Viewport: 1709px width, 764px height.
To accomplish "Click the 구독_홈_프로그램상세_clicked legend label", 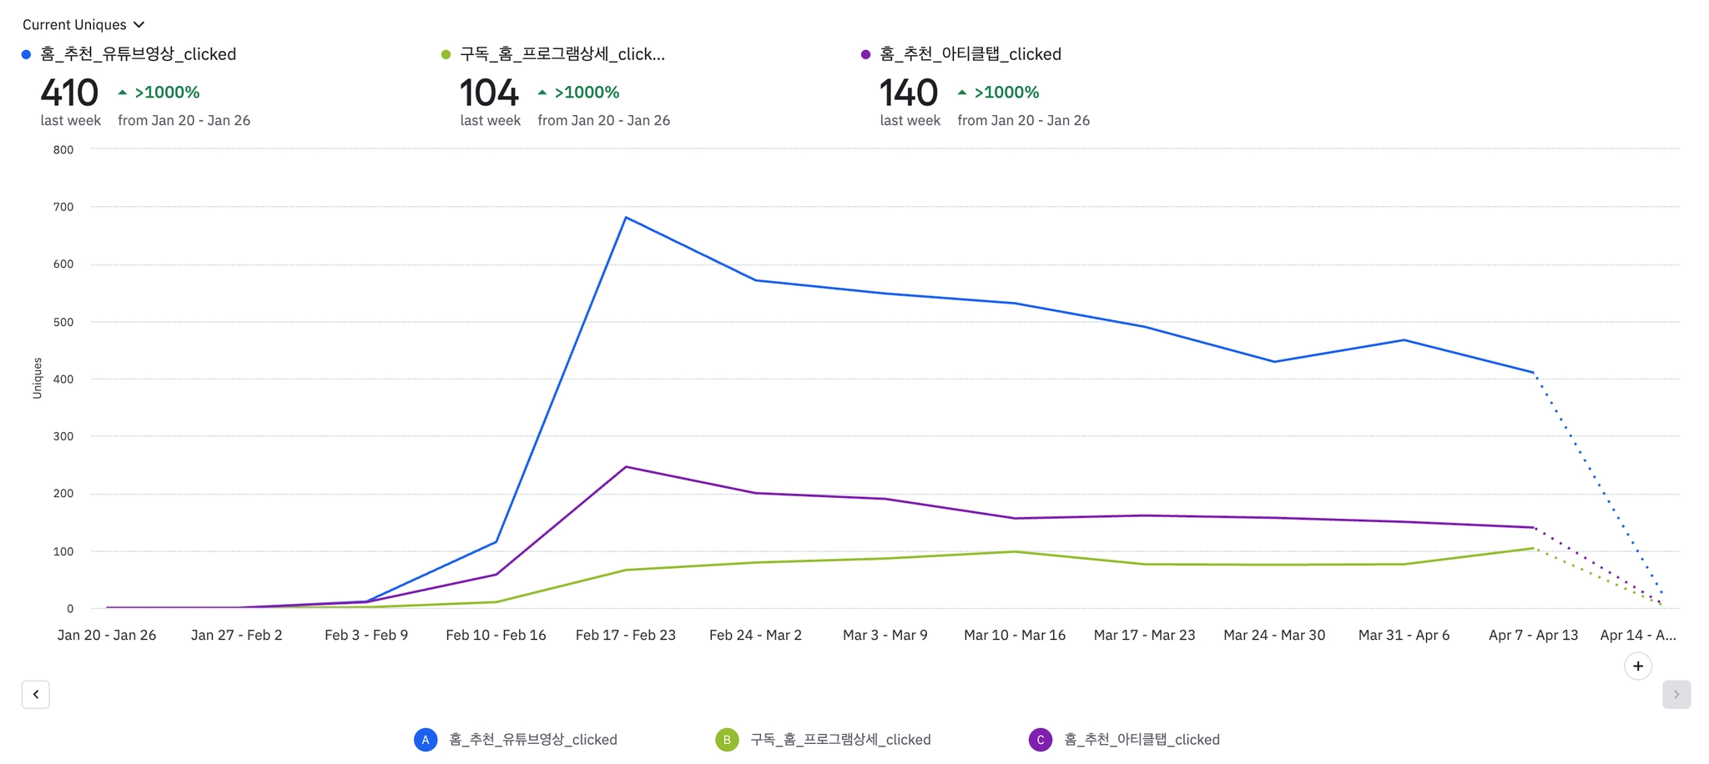I will tap(840, 740).
